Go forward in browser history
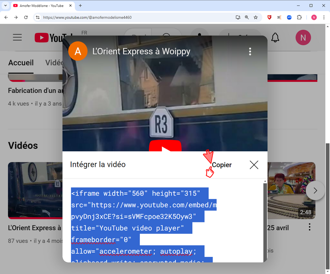The image size is (330, 274). point(16,17)
